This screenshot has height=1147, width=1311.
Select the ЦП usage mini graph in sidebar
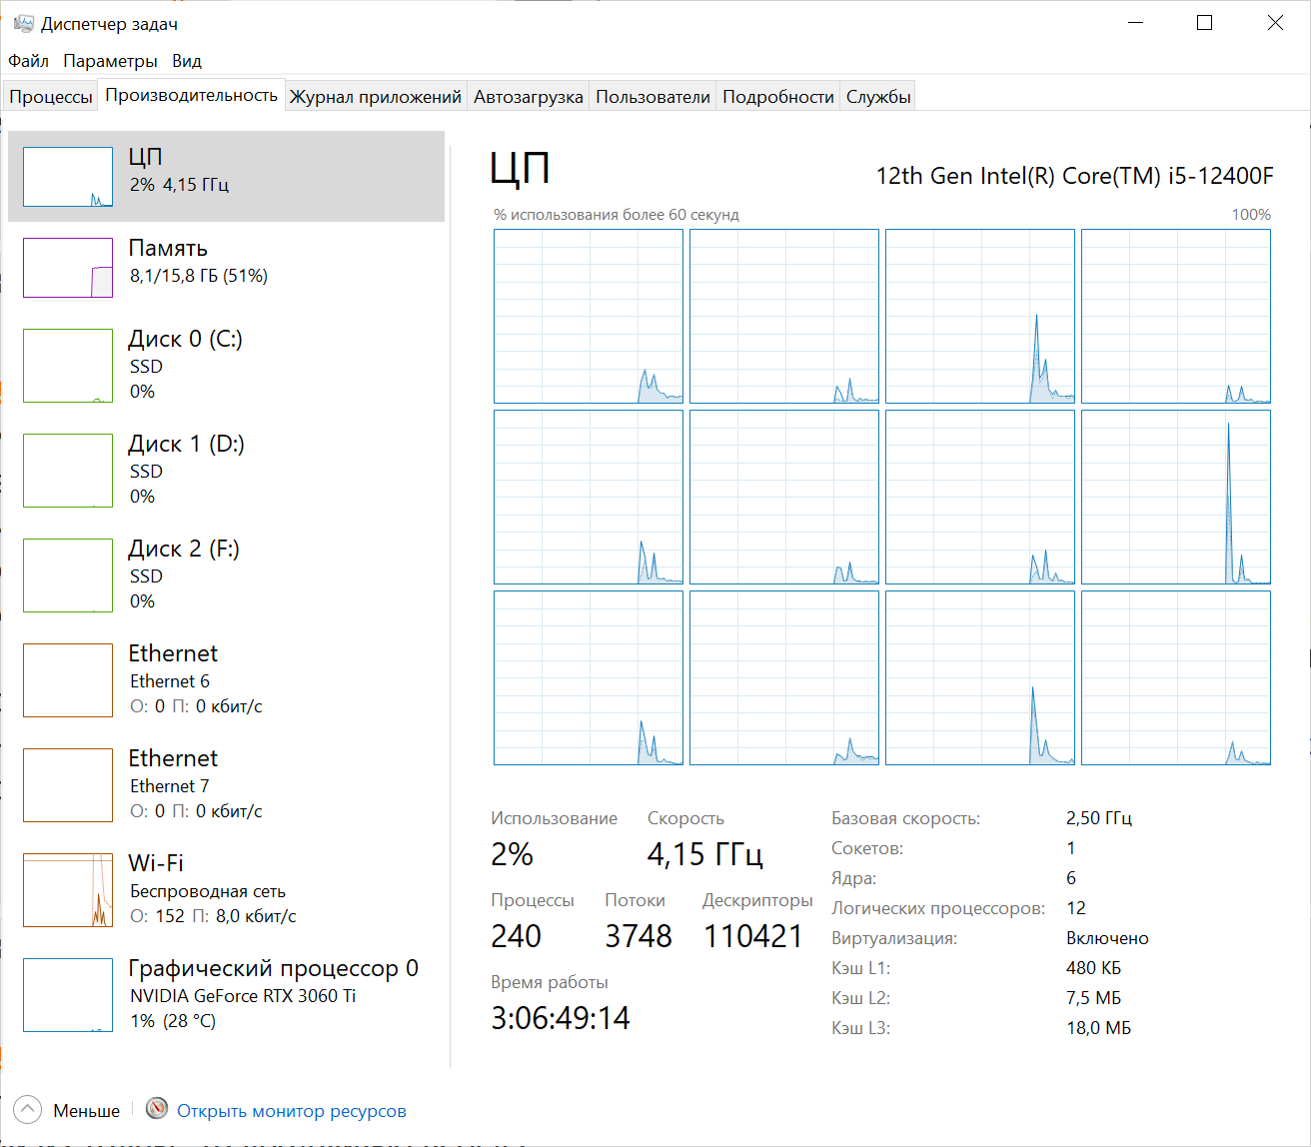tap(68, 177)
